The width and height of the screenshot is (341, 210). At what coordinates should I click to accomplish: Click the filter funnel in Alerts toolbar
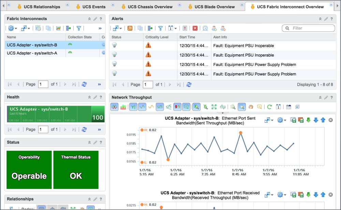pos(160,28)
